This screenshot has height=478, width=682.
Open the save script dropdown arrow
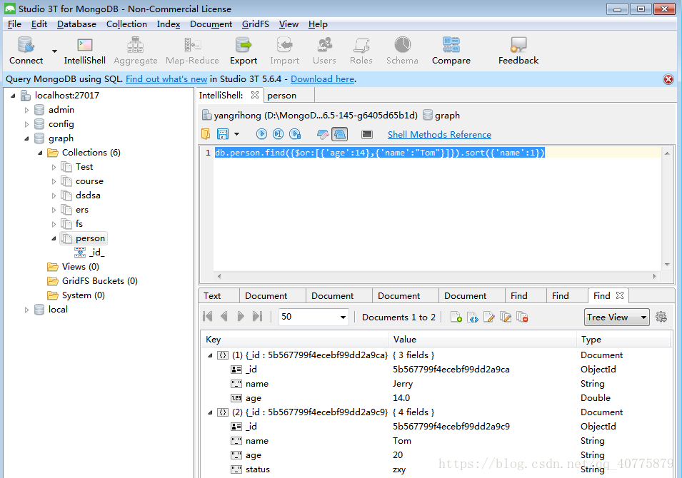(236, 134)
